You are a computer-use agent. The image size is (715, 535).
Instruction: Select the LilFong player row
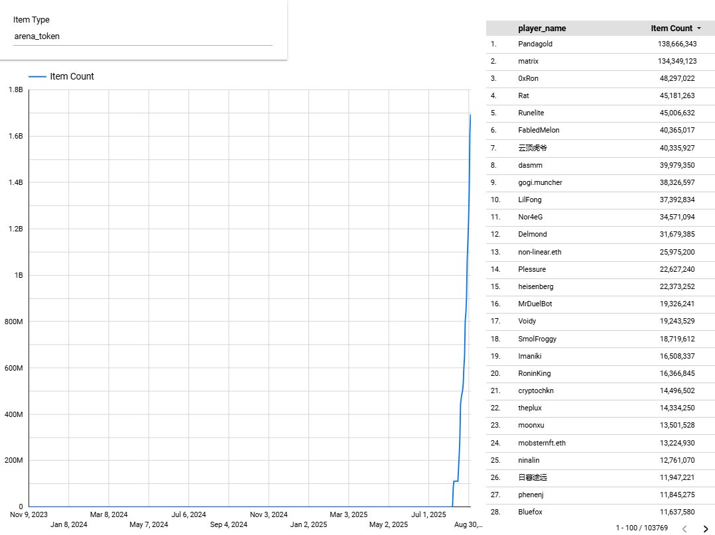(600, 200)
